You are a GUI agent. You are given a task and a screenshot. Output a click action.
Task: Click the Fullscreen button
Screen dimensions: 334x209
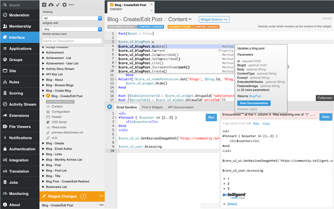[x=325, y=98]
